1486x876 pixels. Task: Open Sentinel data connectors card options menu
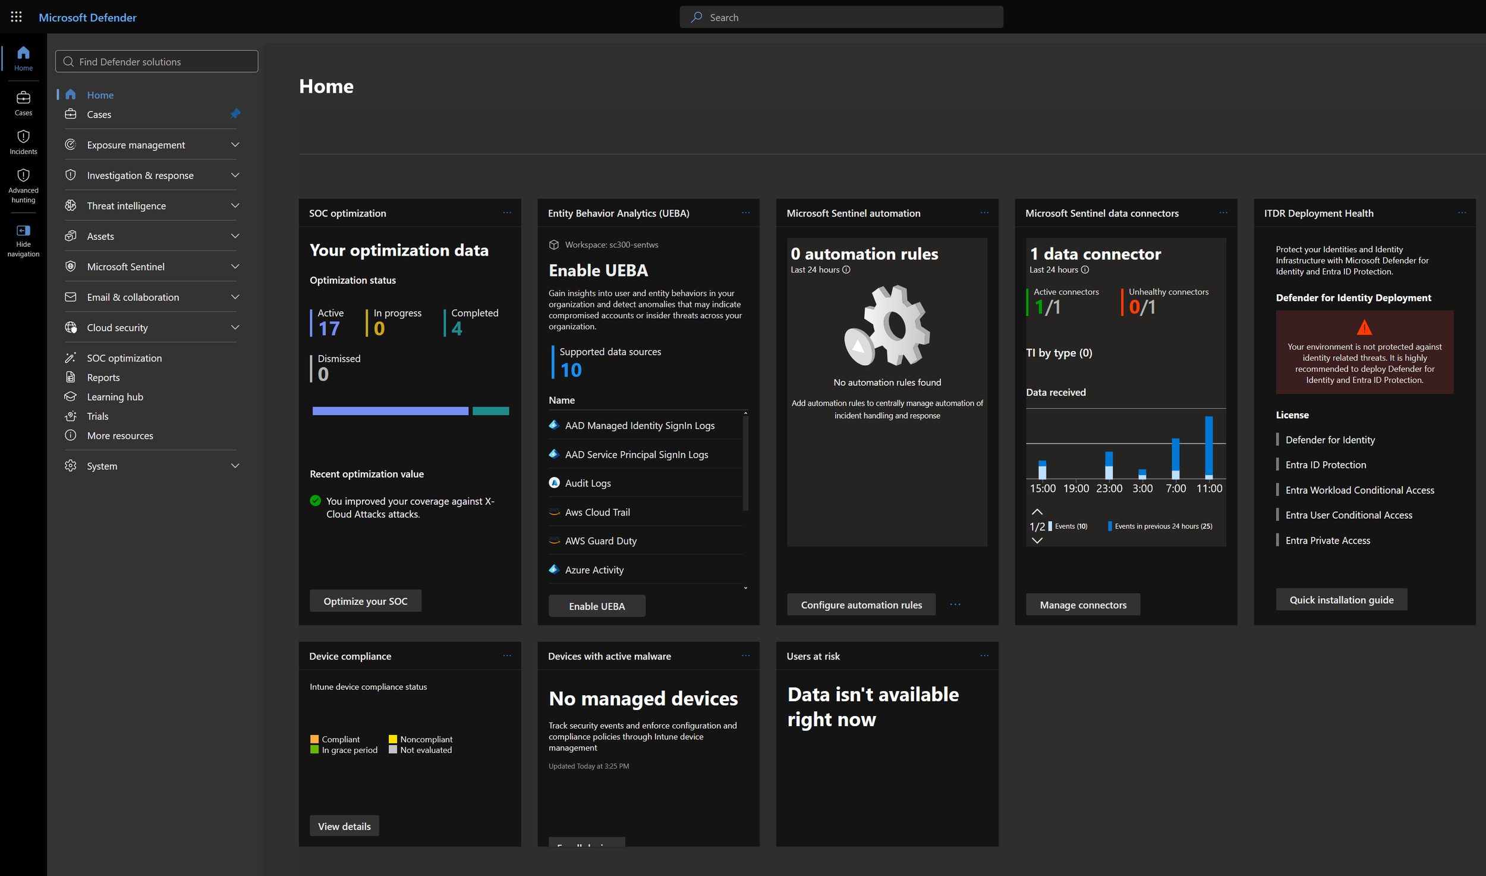pyautogui.click(x=1223, y=213)
